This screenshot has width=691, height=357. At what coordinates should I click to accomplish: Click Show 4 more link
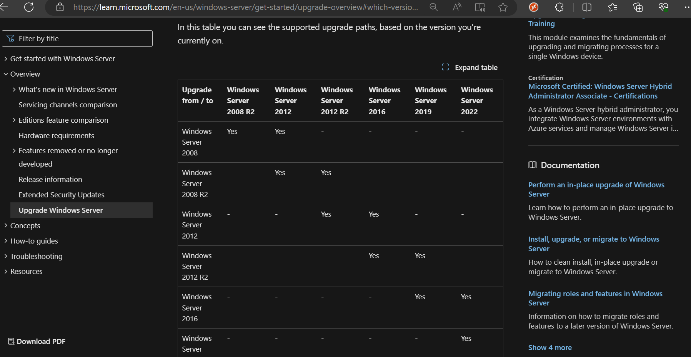pos(550,347)
